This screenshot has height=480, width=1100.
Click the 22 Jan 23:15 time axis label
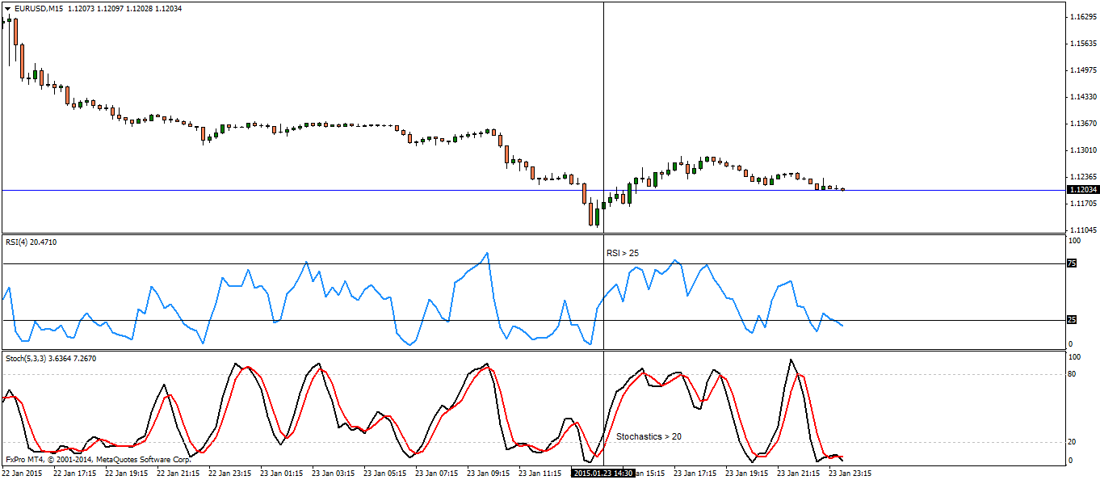pyautogui.click(x=231, y=473)
